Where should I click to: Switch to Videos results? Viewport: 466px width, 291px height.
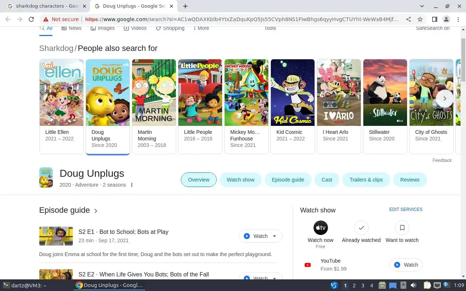135,28
